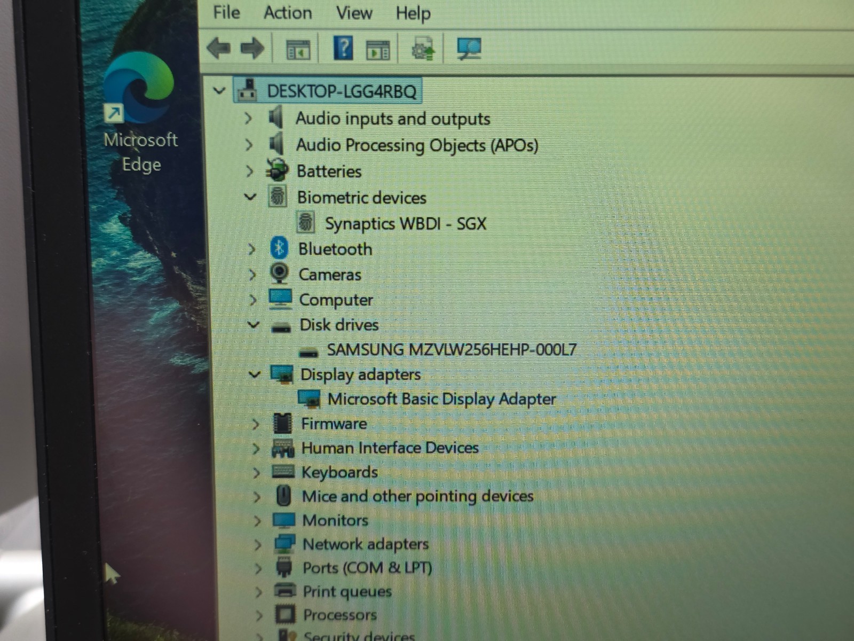Image resolution: width=854 pixels, height=641 pixels.
Task: Expand the Computer category
Action: coord(252,300)
